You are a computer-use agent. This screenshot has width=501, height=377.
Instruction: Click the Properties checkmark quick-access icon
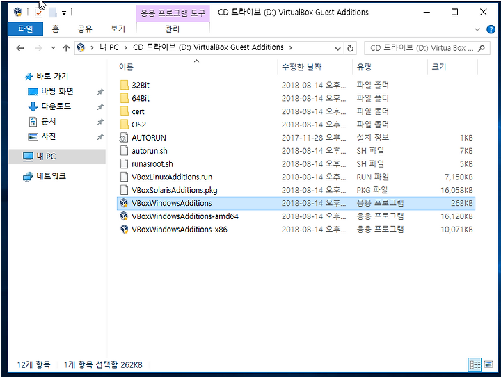click(x=39, y=13)
